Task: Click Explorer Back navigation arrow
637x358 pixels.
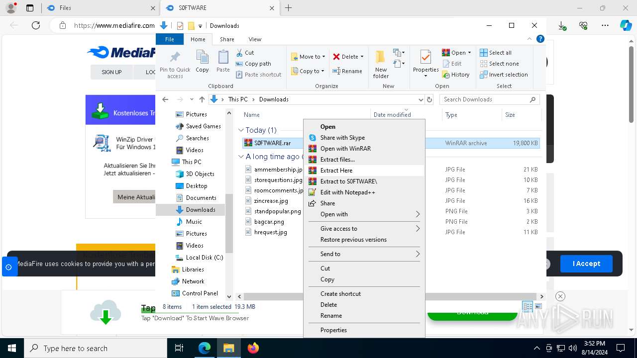Action: pyautogui.click(x=165, y=99)
